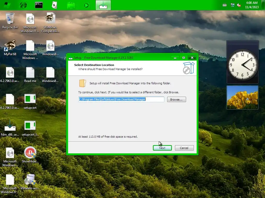Viewport: 265px width, 198px height.
Task: Select Microsoft Windows... disc icon near ShowHide
Action: 10,157
